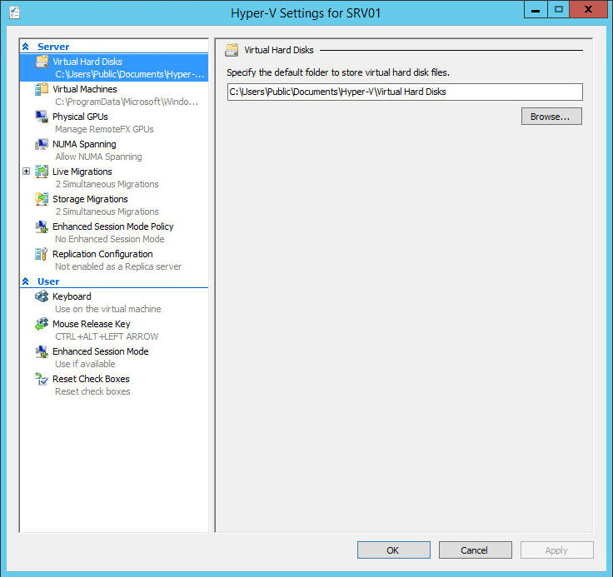Click the Mouse Release Key icon

(x=42, y=324)
